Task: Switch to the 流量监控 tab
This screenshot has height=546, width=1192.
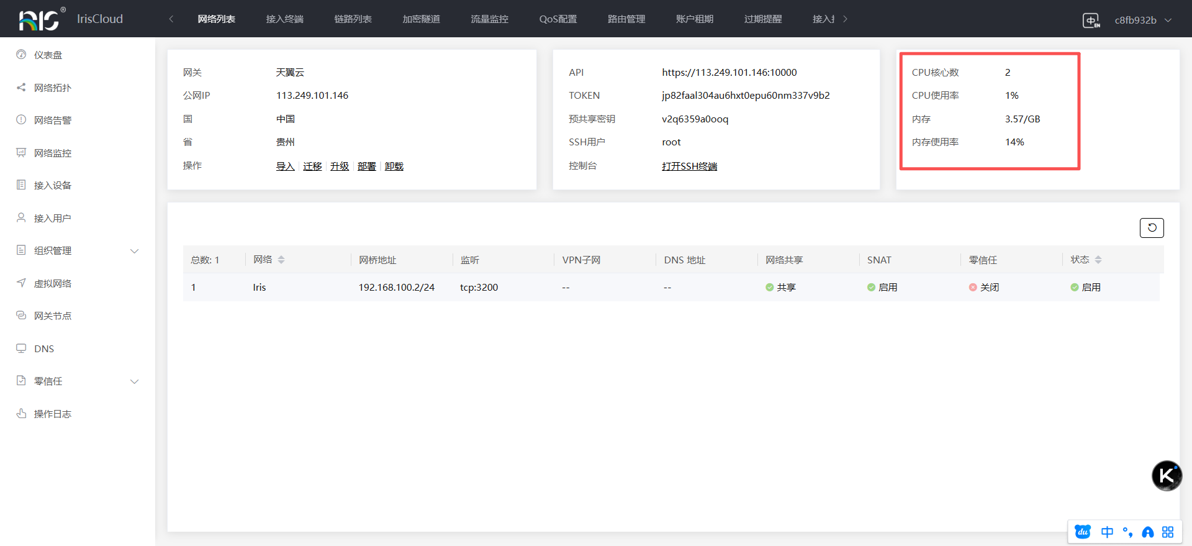Action: coord(489,19)
